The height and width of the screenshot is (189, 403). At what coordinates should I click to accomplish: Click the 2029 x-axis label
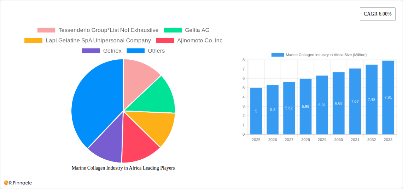(322, 140)
